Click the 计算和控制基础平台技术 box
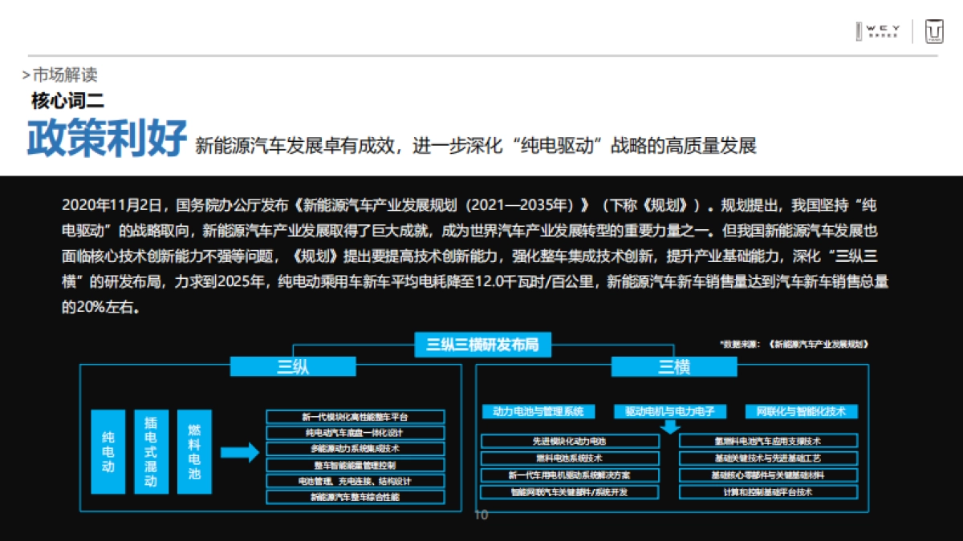The image size is (963, 541). coord(767,493)
